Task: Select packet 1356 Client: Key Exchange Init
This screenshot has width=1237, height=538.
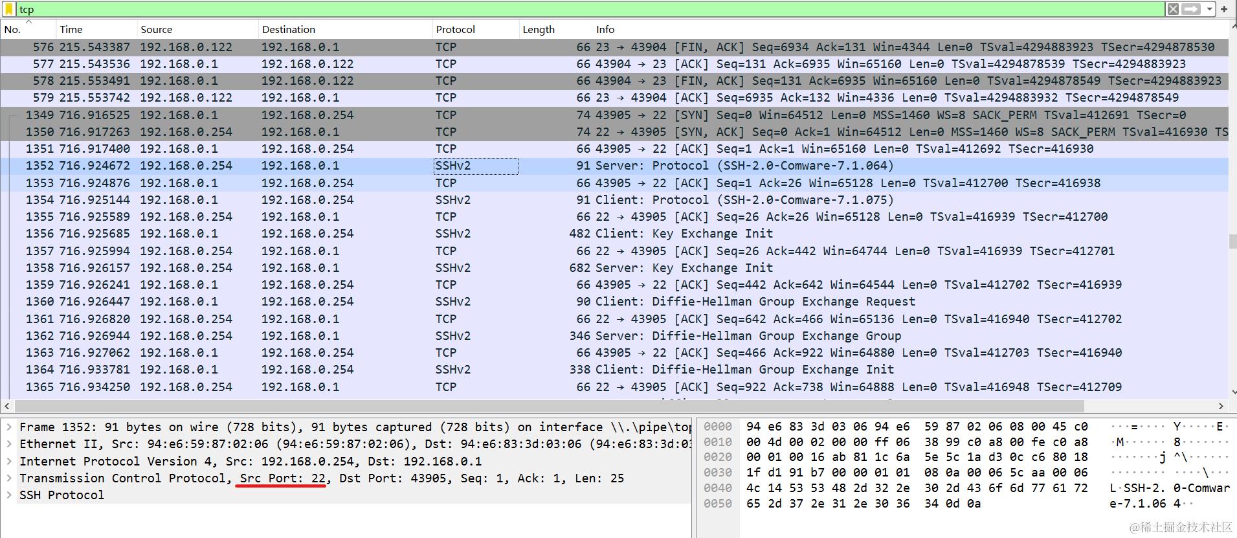Action: (614, 234)
